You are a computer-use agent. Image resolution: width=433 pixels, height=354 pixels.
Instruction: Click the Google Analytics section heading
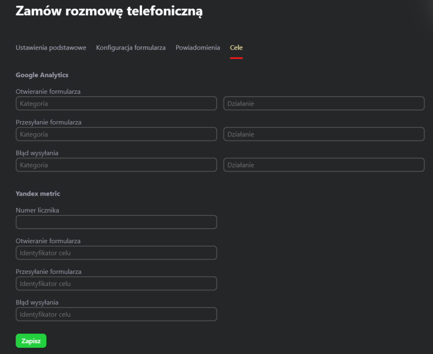pos(42,74)
